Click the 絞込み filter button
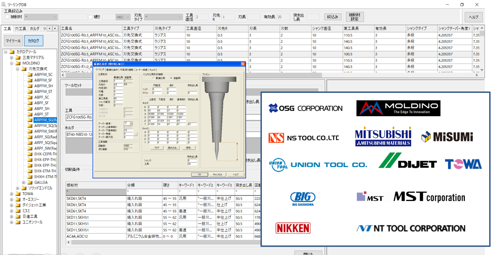This screenshot has width=492, height=255. [x=333, y=17]
